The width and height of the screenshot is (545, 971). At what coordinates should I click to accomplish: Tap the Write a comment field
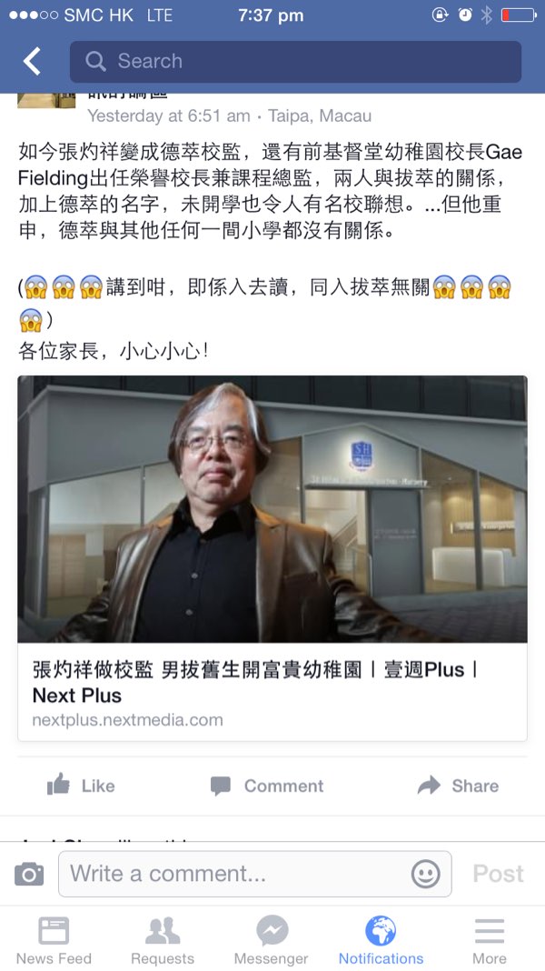click(x=255, y=874)
